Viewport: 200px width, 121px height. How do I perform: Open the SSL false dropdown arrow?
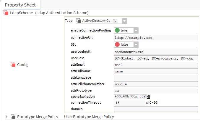[x=136, y=45]
